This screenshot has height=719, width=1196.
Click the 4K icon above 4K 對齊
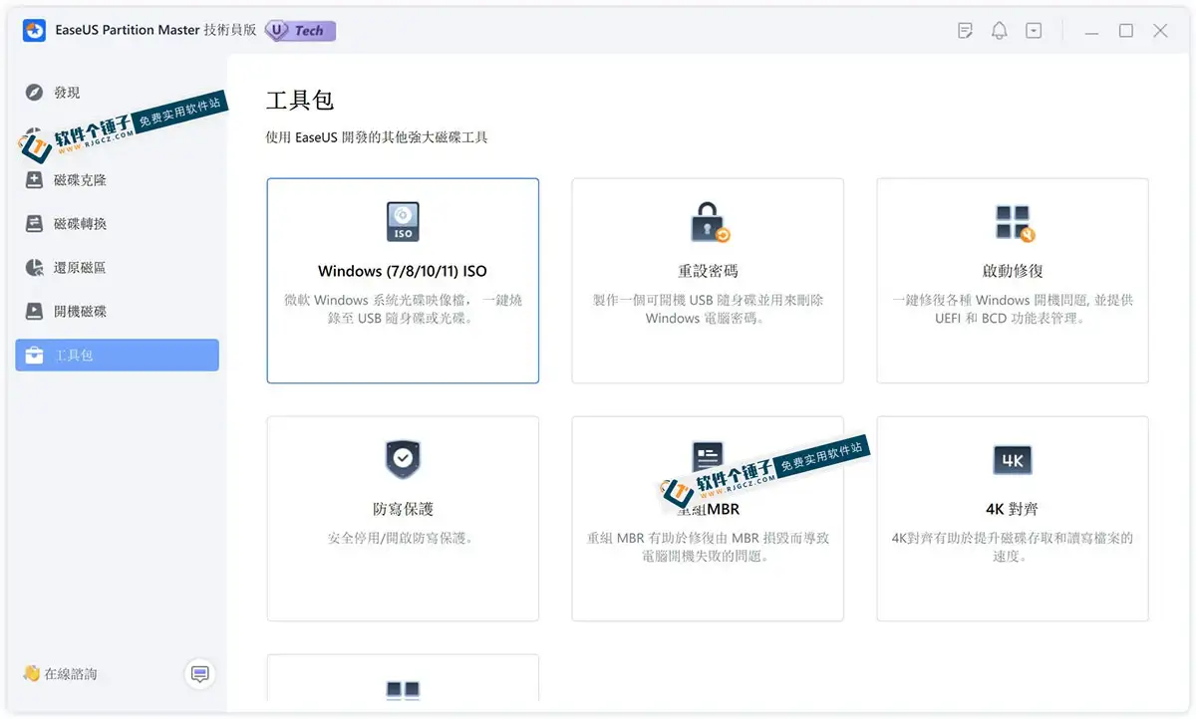1013,460
